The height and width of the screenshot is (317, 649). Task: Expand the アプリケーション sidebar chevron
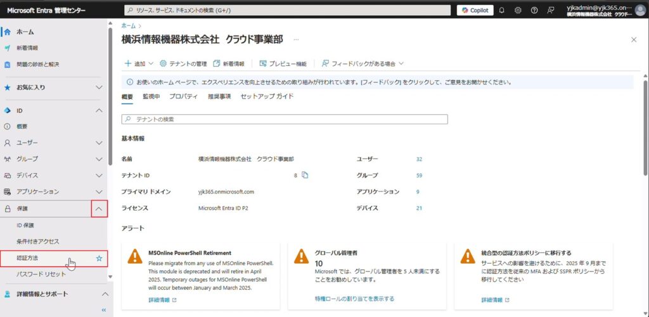point(99,192)
